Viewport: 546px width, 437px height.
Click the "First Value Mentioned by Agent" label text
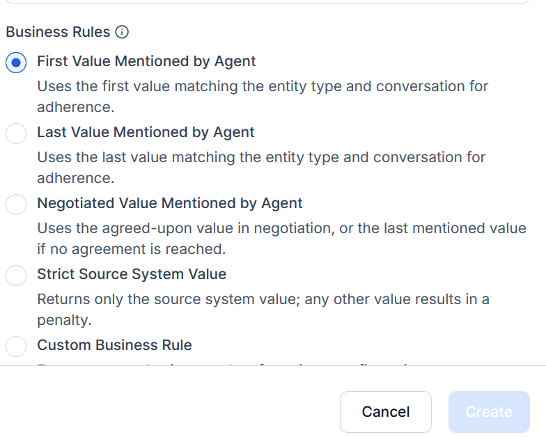(x=146, y=61)
